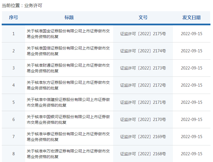Screen dimensions: 213x162
Task: Open the 申万宏源证券 approval notice title
Action: tap(68, 154)
